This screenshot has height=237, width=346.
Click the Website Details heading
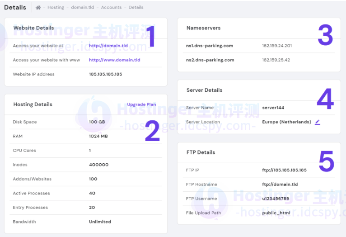point(33,28)
